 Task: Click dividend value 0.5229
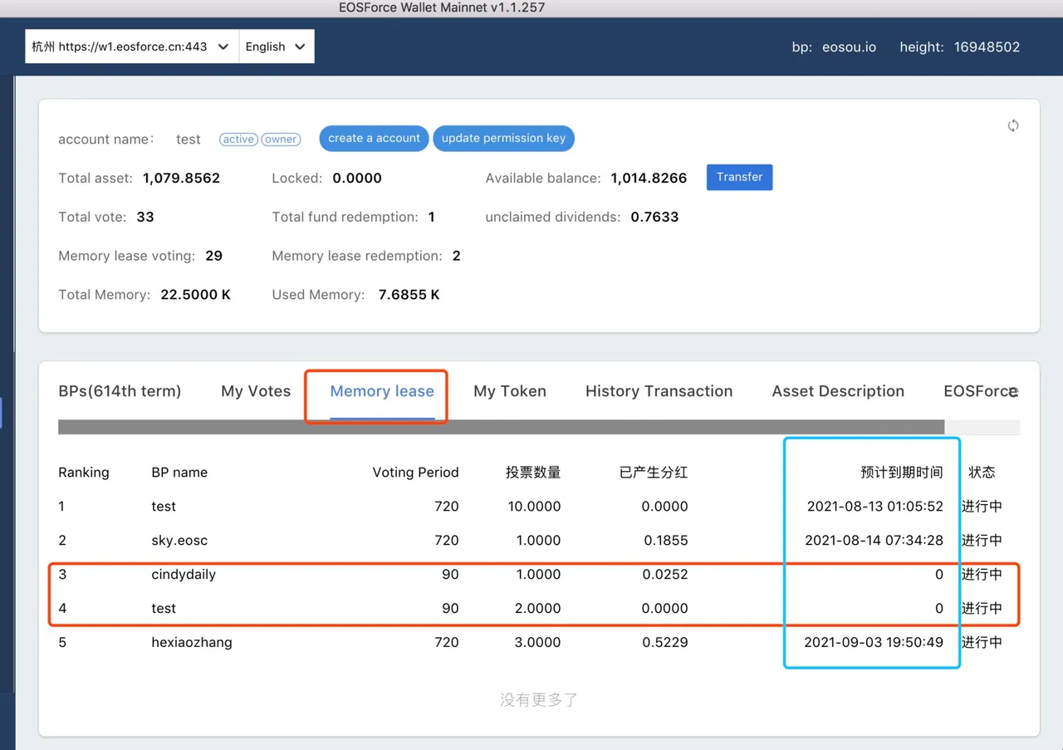[x=665, y=642]
